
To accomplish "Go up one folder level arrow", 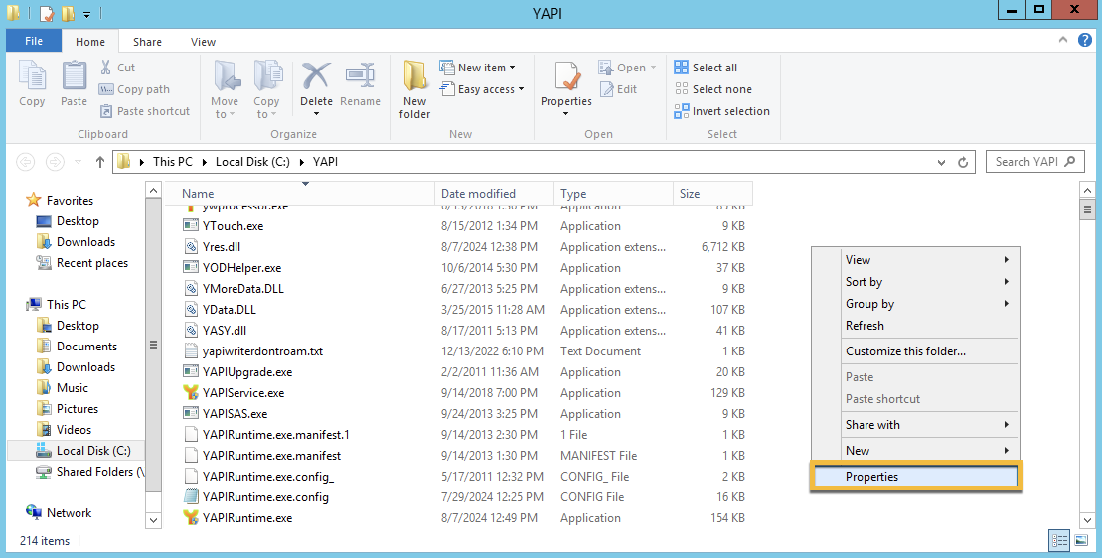I will pos(100,162).
